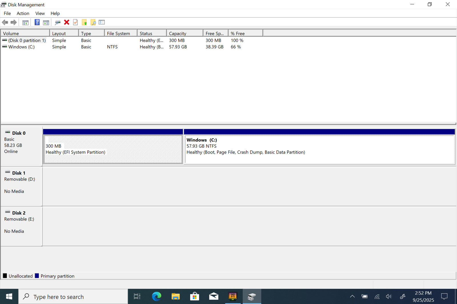The height and width of the screenshot is (304, 457).
Task: Open Microsoft Edge from the taskbar
Action: pyautogui.click(x=157, y=296)
